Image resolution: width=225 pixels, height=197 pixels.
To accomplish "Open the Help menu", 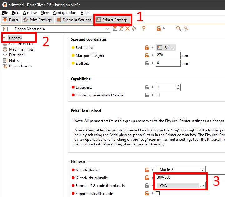I will pos(84,13).
